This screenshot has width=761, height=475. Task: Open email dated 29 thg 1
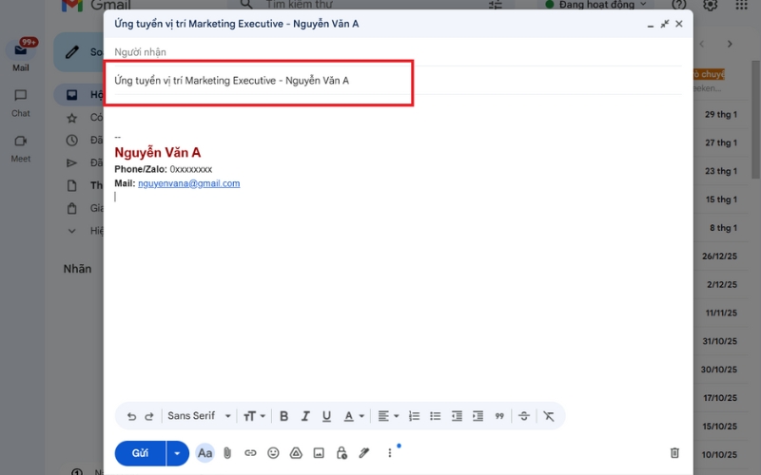click(x=721, y=114)
